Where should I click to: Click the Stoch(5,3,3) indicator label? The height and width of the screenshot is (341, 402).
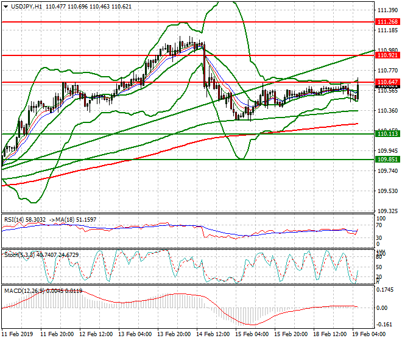20,255
